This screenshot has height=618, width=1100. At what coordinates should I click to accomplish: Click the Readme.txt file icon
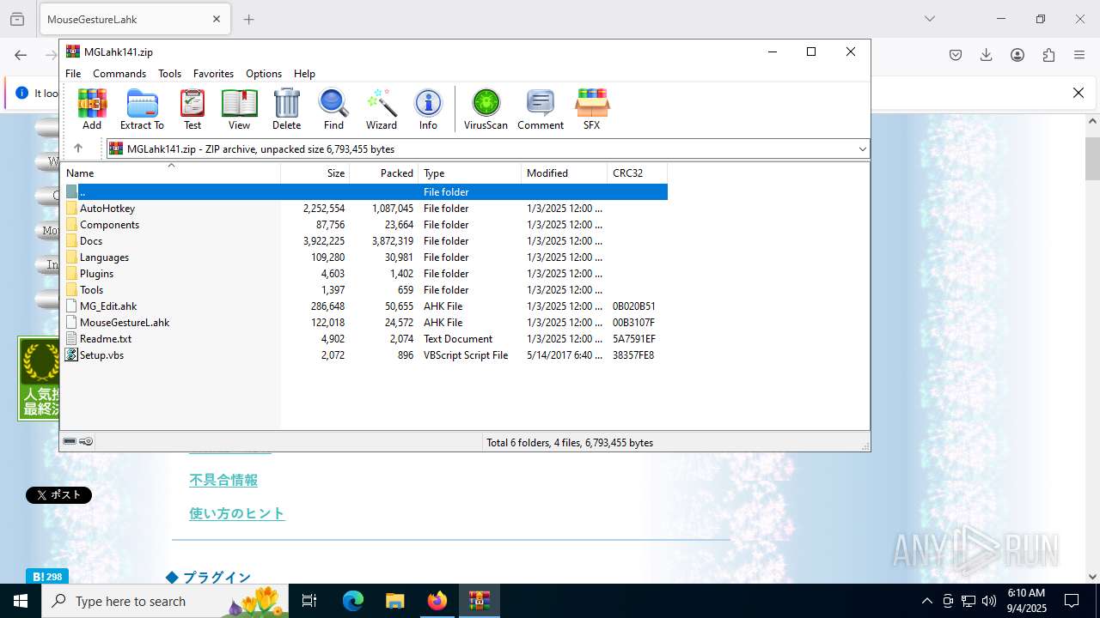(x=72, y=339)
